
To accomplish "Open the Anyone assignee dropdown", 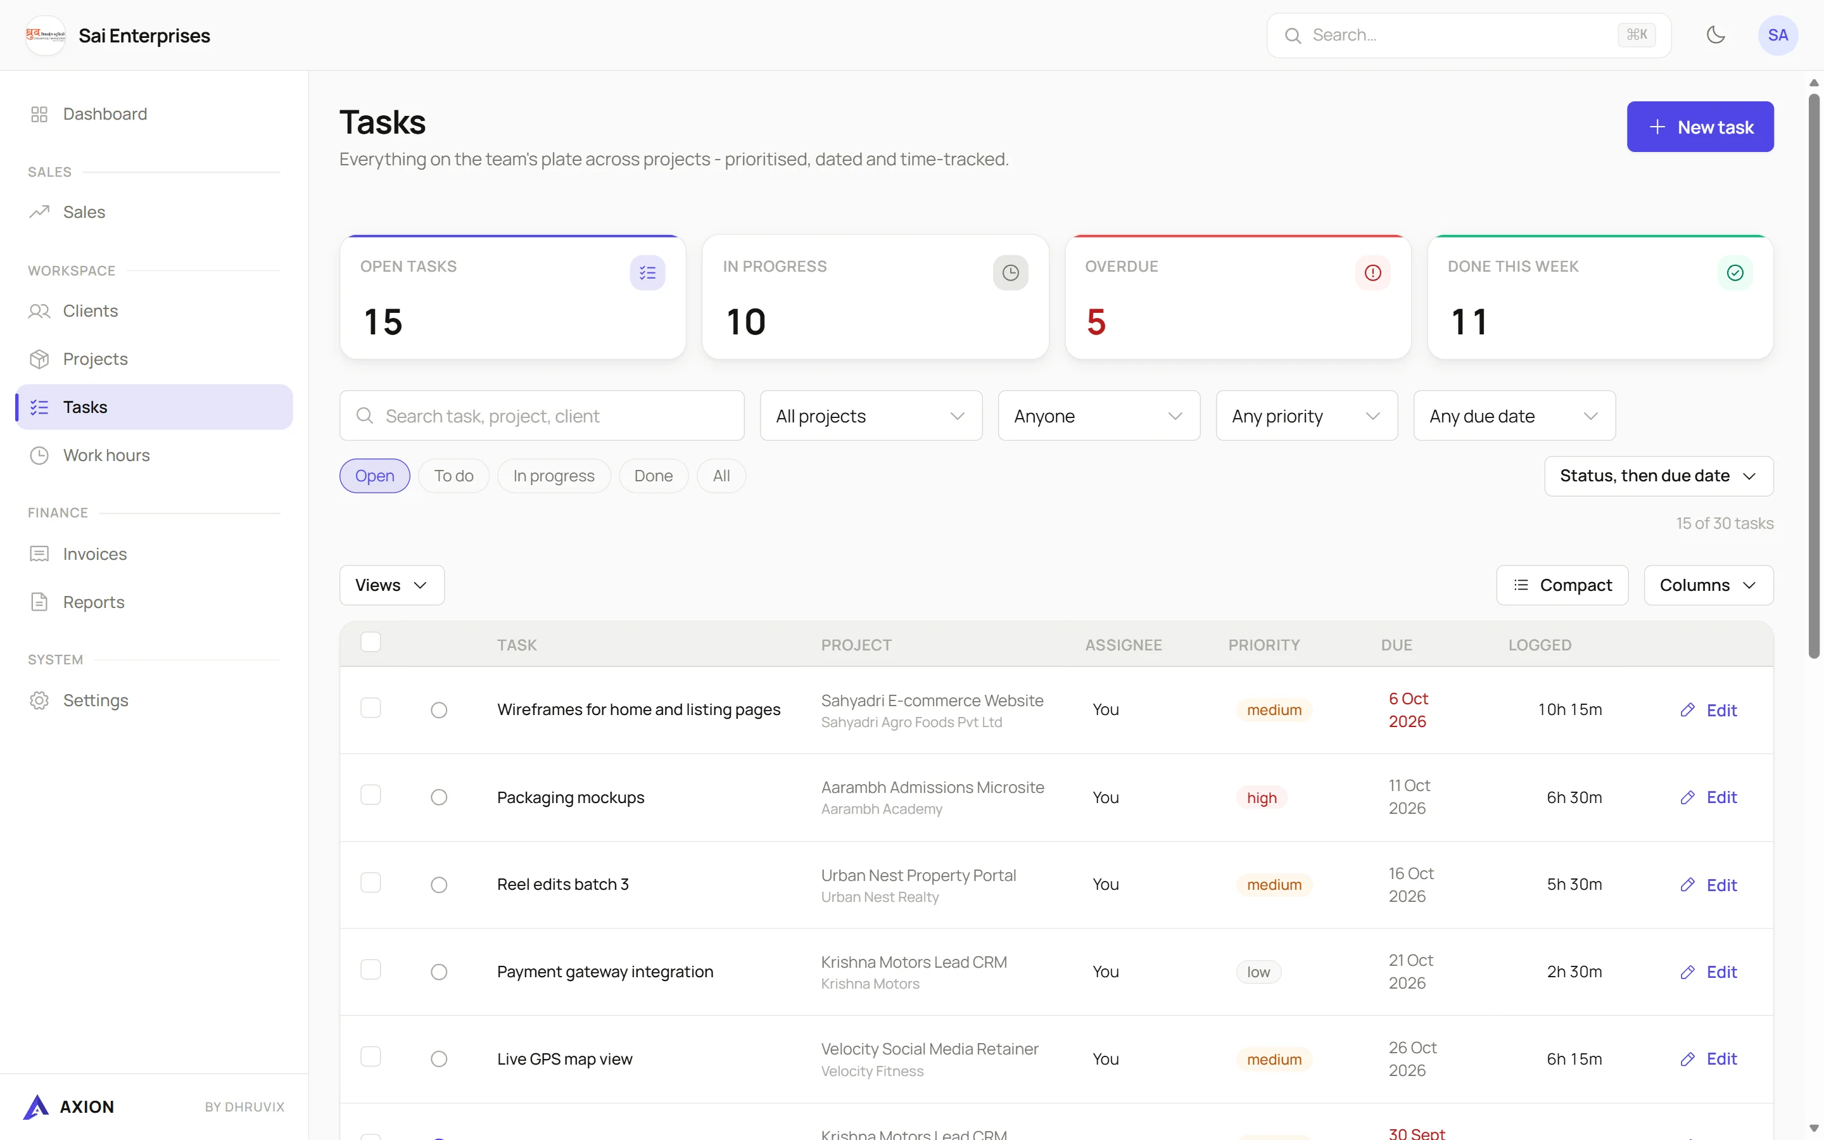I will tap(1098, 415).
